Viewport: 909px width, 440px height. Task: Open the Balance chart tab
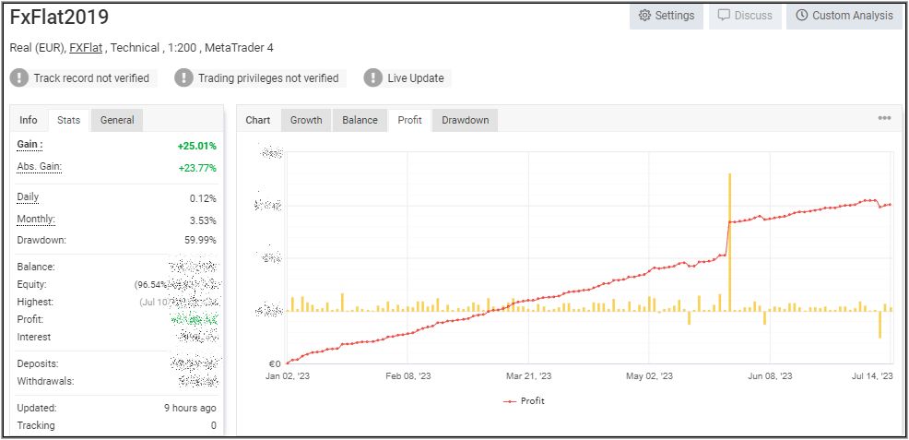click(360, 120)
